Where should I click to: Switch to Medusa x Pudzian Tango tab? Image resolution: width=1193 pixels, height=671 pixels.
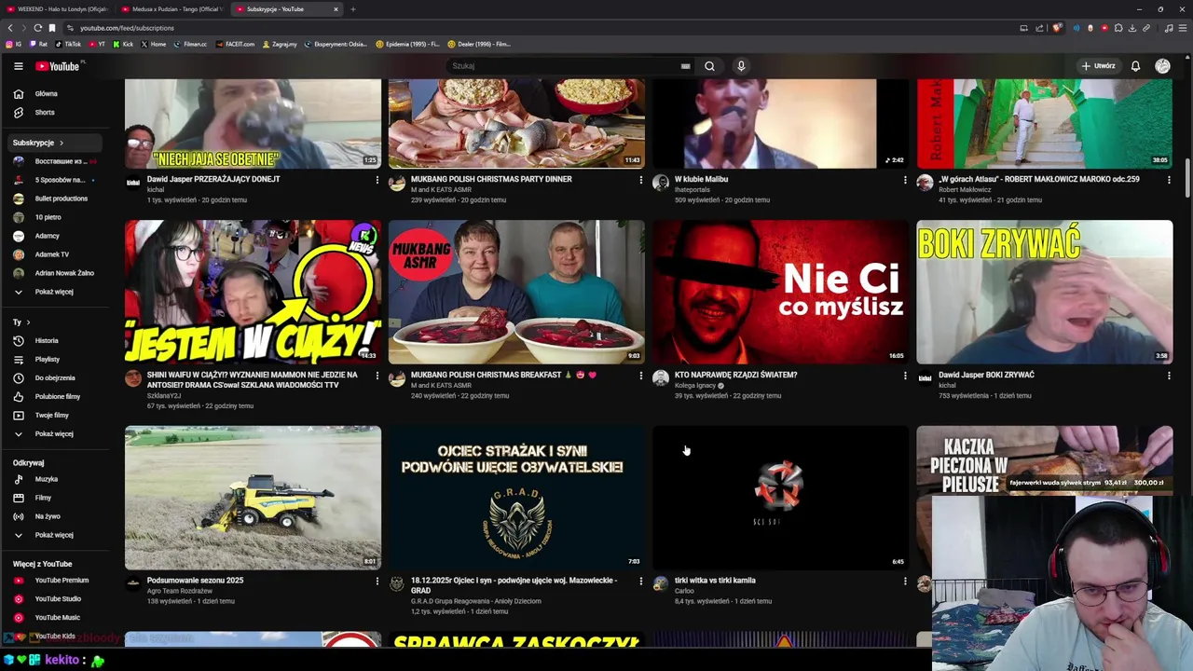pyautogui.click(x=171, y=9)
